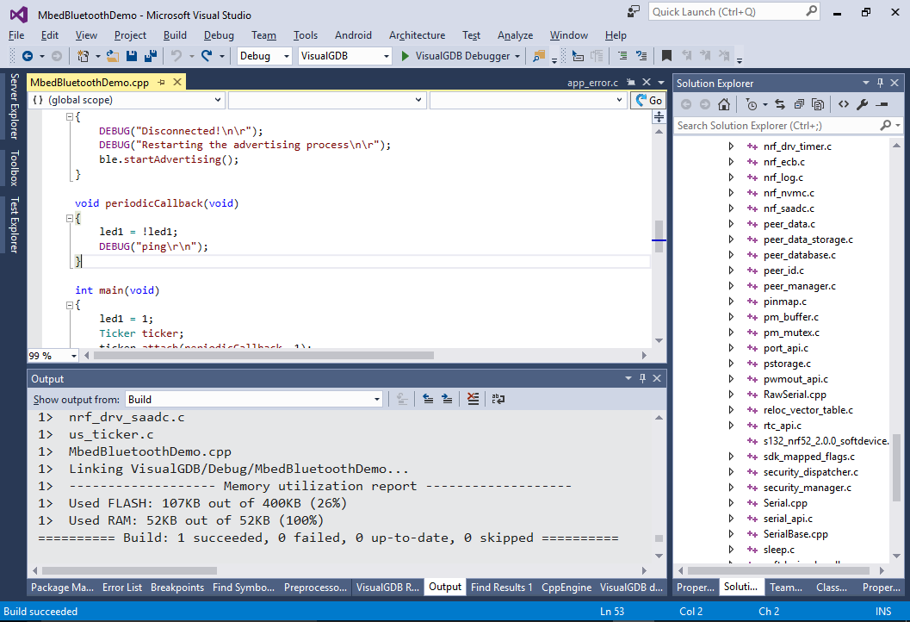
Task: Click the Show All Files icon
Action: (818, 104)
